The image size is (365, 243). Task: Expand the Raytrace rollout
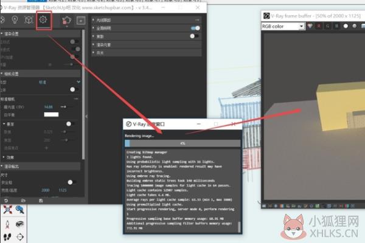pyautogui.click(x=147, y=20)
